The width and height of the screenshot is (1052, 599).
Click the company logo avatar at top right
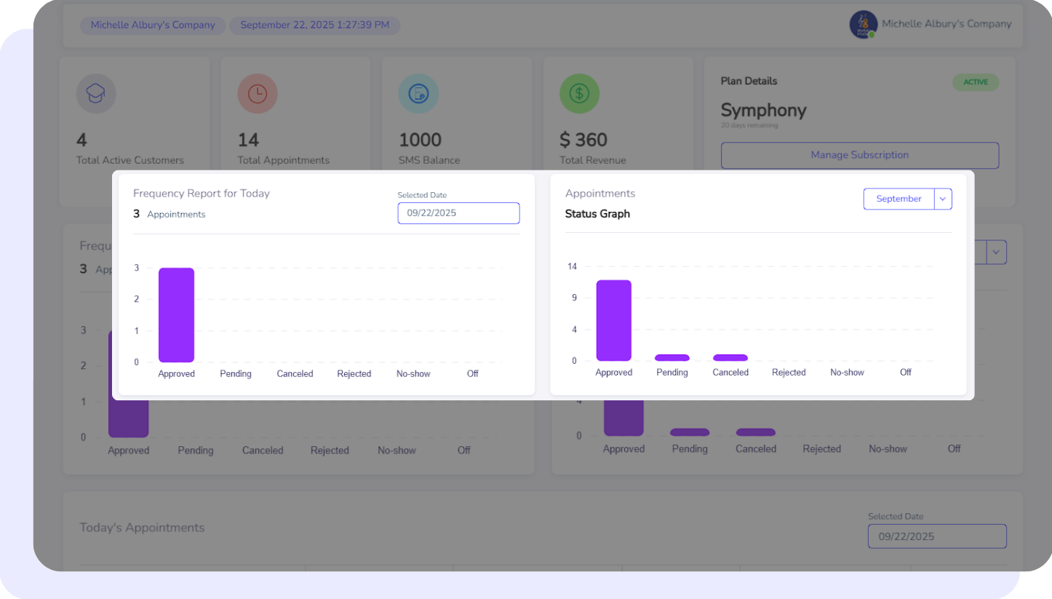click(x=863, y=25)
